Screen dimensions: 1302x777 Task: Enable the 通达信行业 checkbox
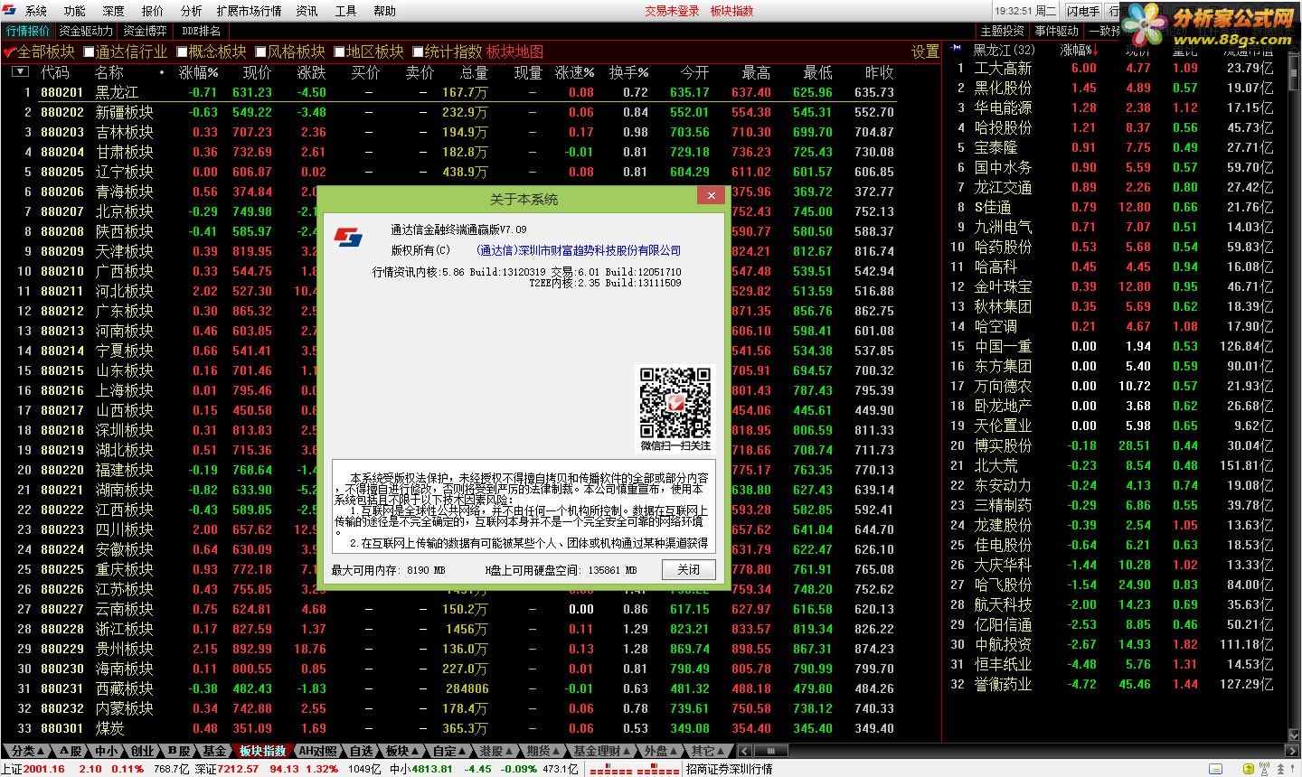pos(89,51)
